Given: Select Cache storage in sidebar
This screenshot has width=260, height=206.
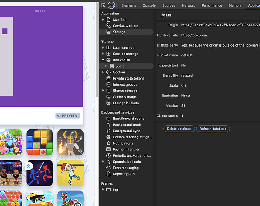Looking at the screenshot, I should pos(124,97).
